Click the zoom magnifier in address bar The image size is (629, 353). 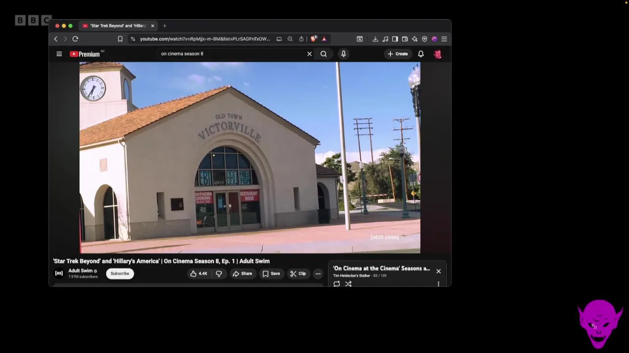tap(290, 39)
